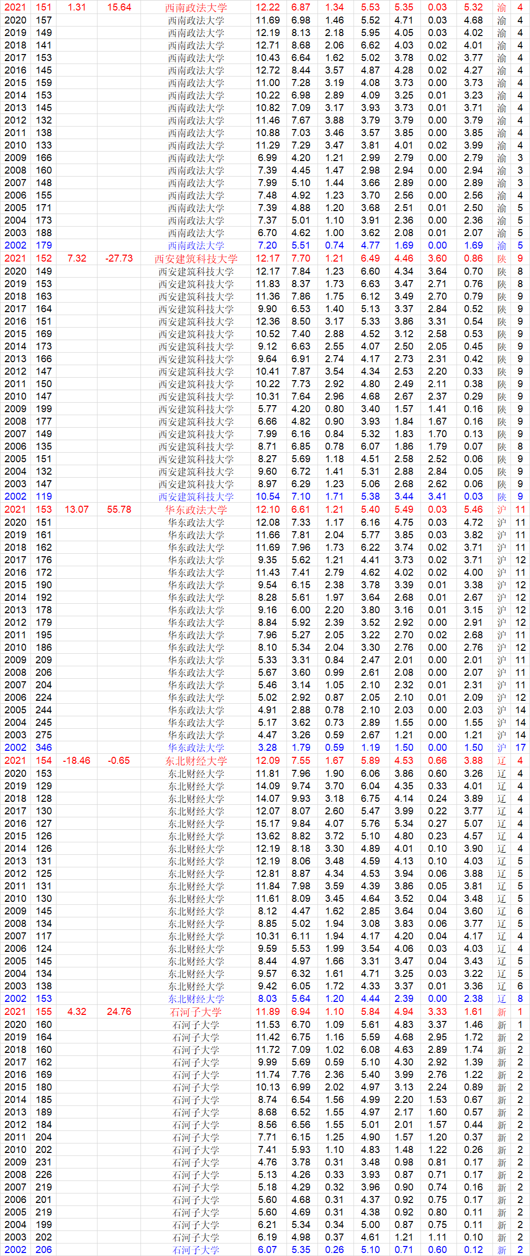Click rank 180 in 石河子大学 2015 row

coord(43,1087)
